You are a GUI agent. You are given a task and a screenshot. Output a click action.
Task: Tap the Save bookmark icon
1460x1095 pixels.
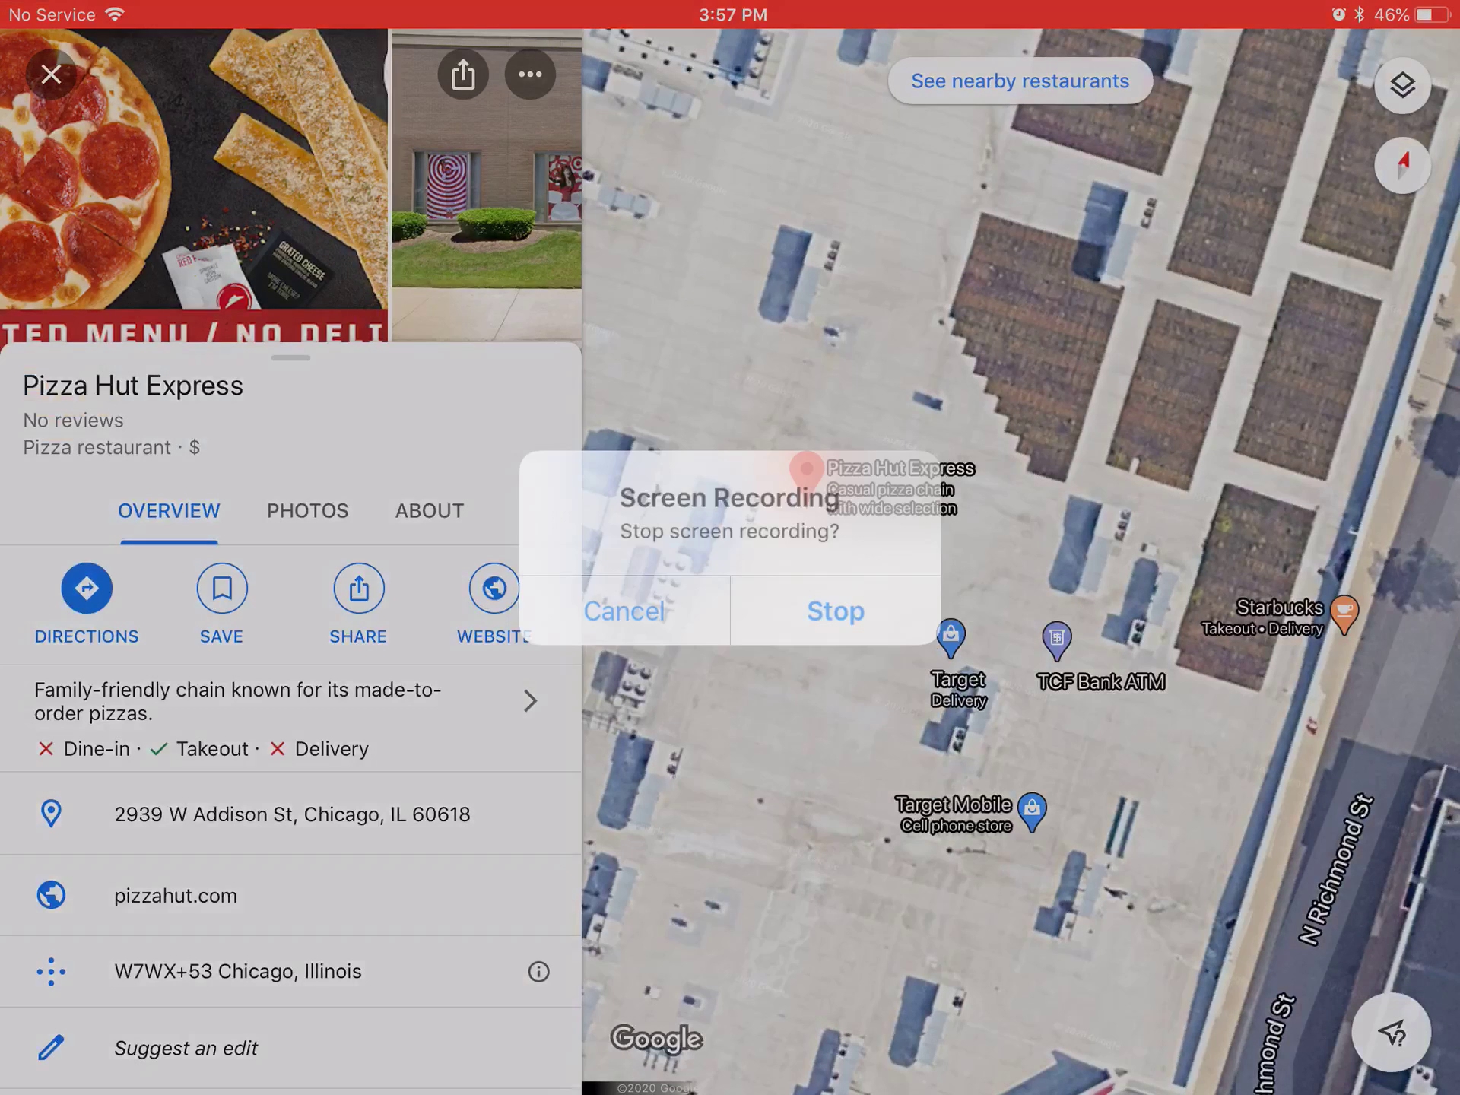(x=221, y=589)
